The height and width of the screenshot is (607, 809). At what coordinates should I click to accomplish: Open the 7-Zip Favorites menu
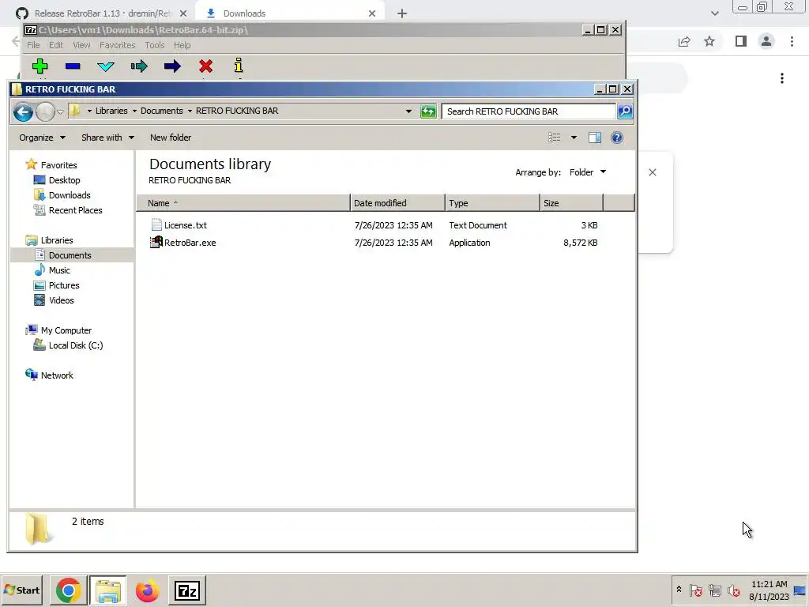pos(117,45)
